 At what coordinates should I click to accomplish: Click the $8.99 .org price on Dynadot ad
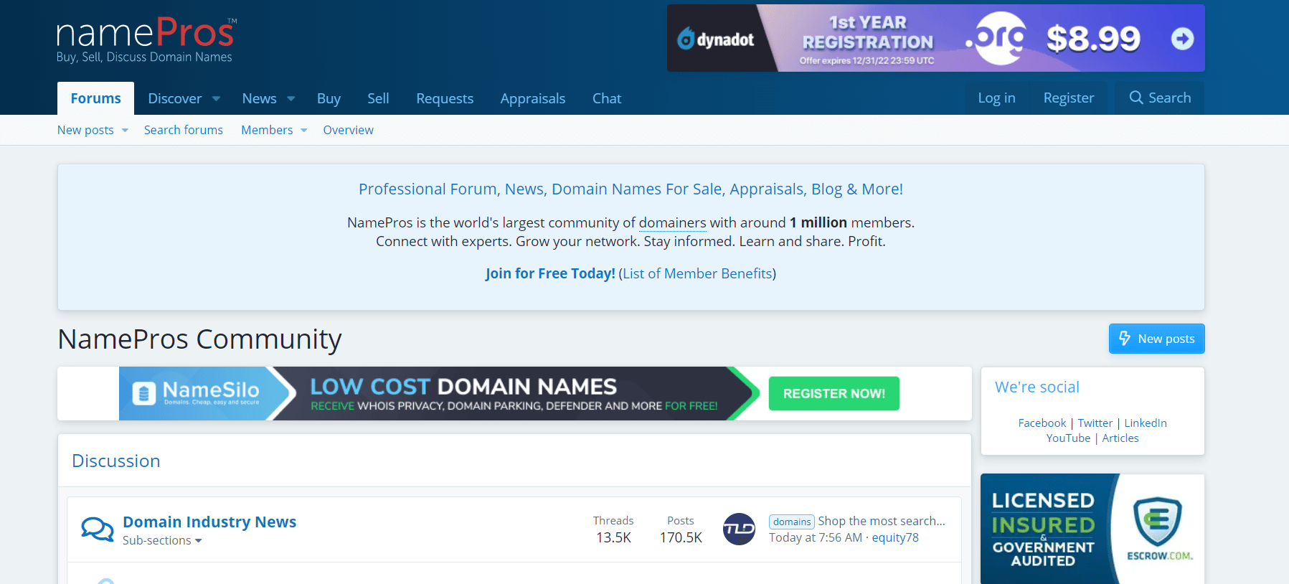[1093, 39]
